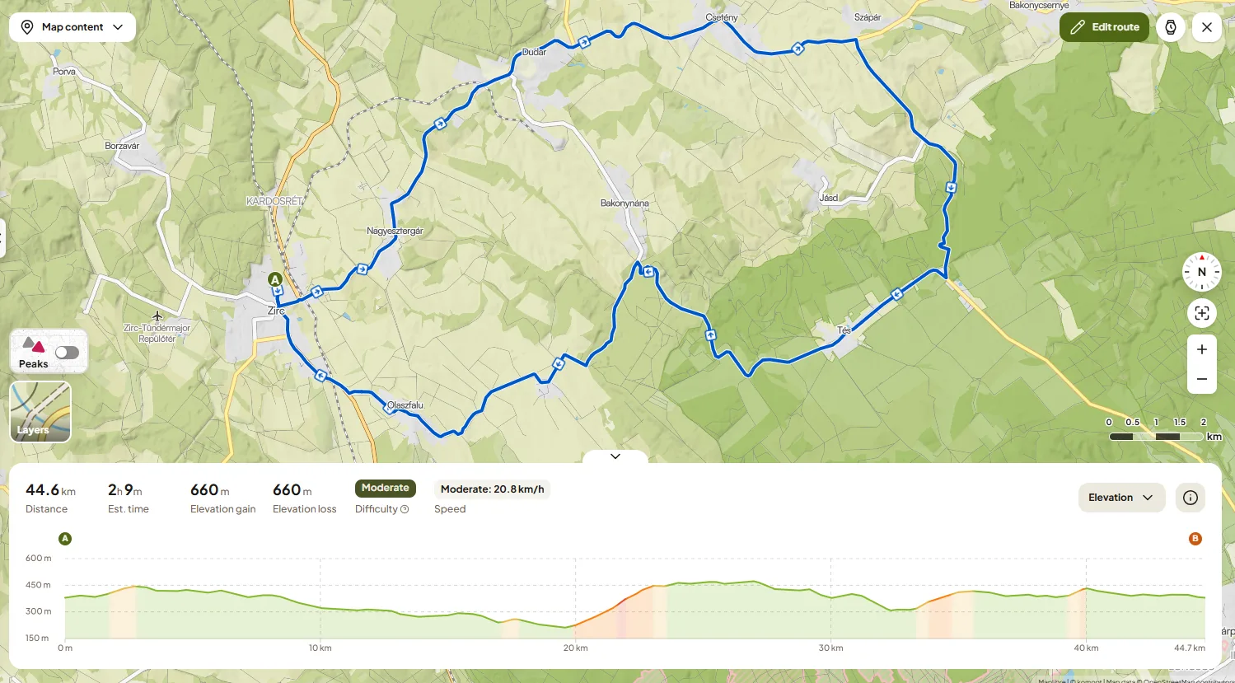
Task: Open the Map content dropdown
Action: (73, 27)
